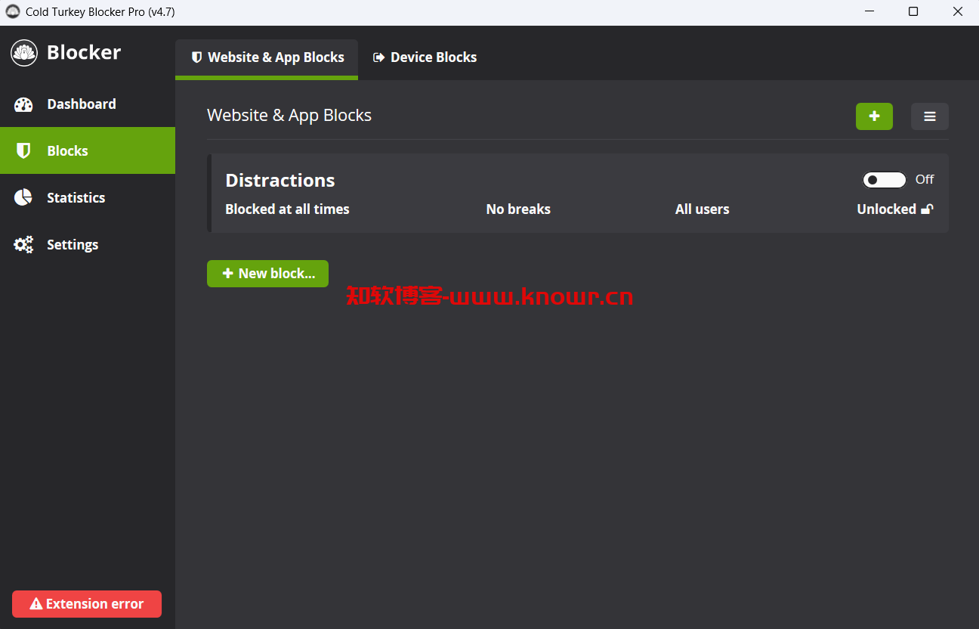Open Settings from the sidebar
This screenshot has height=629, width=979.
click(x=88, y=244)
